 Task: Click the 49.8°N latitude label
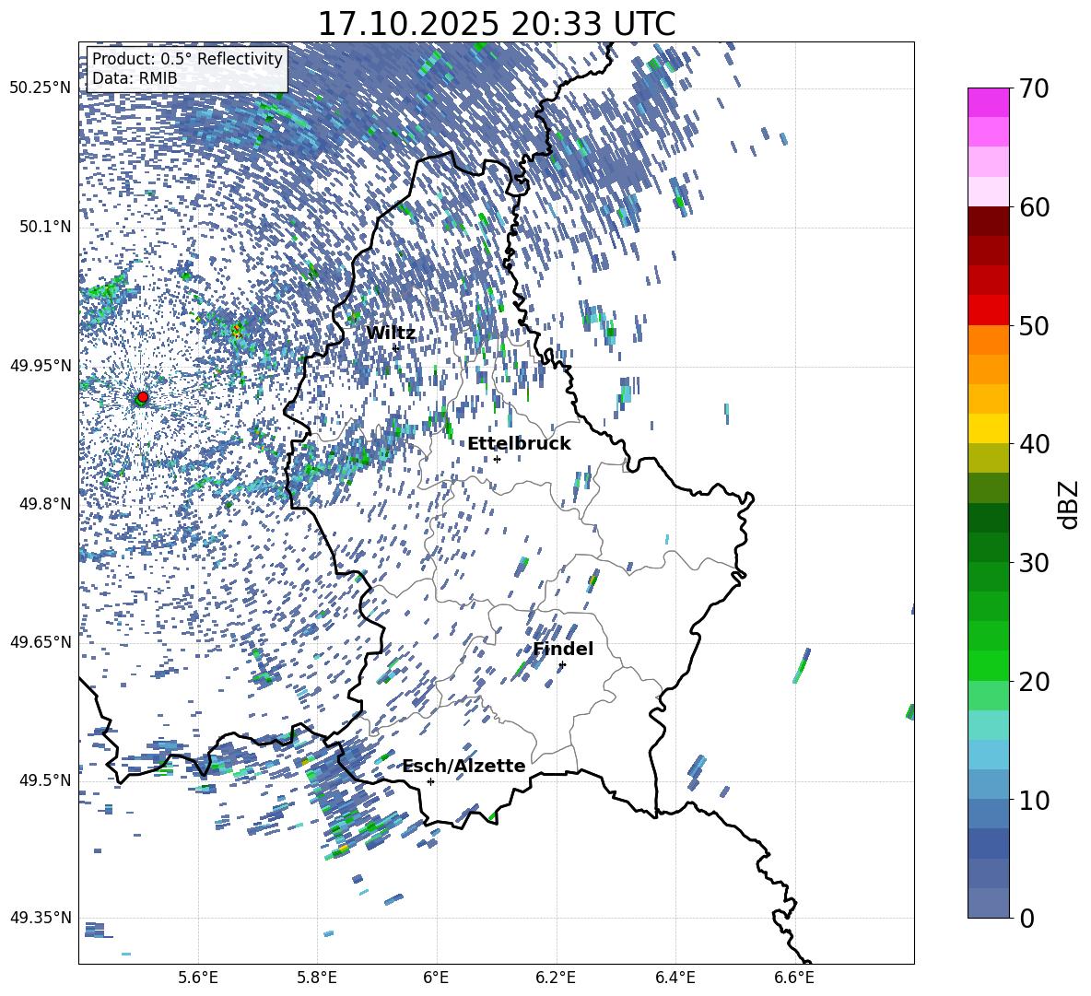tap(44, 504)
